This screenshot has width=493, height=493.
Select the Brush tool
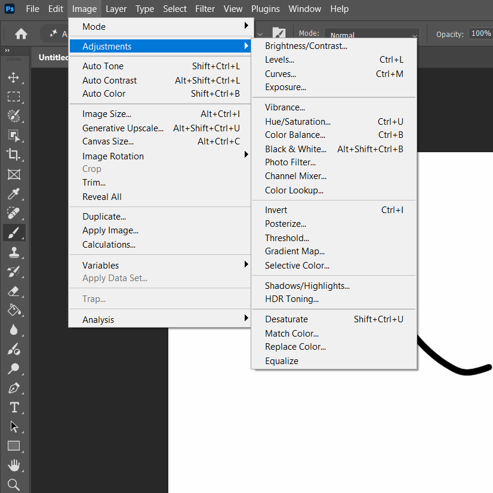14,232
